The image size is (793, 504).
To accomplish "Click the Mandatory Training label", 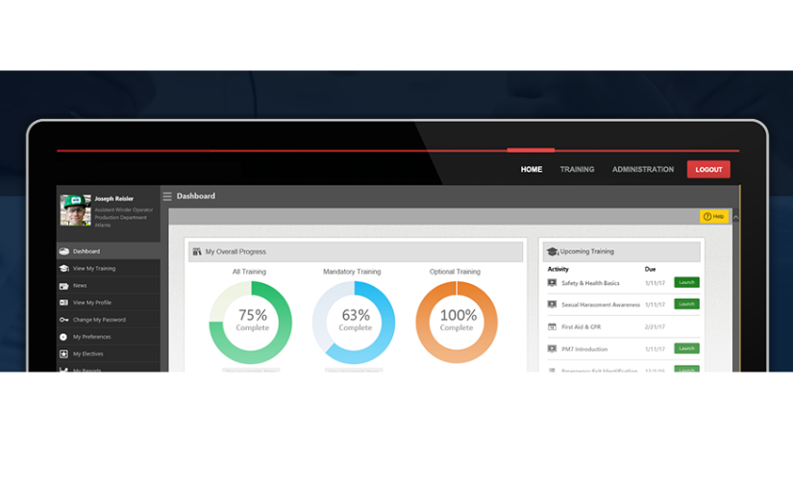I will [x=352, y=272].
